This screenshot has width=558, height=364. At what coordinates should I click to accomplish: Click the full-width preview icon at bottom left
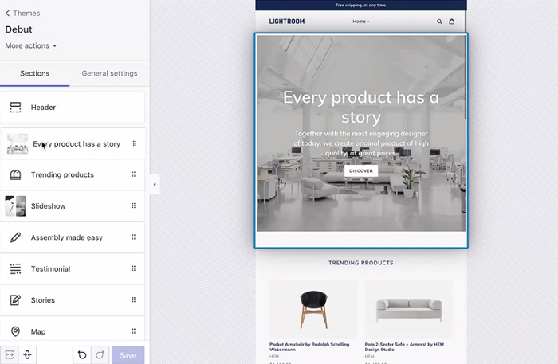pyautogui.click(x=10, y=354)
